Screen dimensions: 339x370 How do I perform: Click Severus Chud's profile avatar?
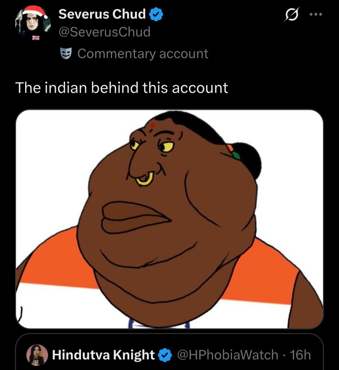tap(33, 24)
